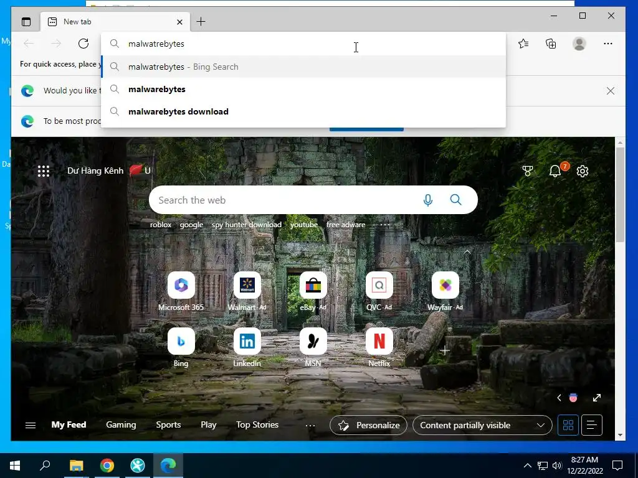This screenshot has height=478, width=638.
Task: Click the Dư Hàng Kênh location text
Action: pos(95,171)
